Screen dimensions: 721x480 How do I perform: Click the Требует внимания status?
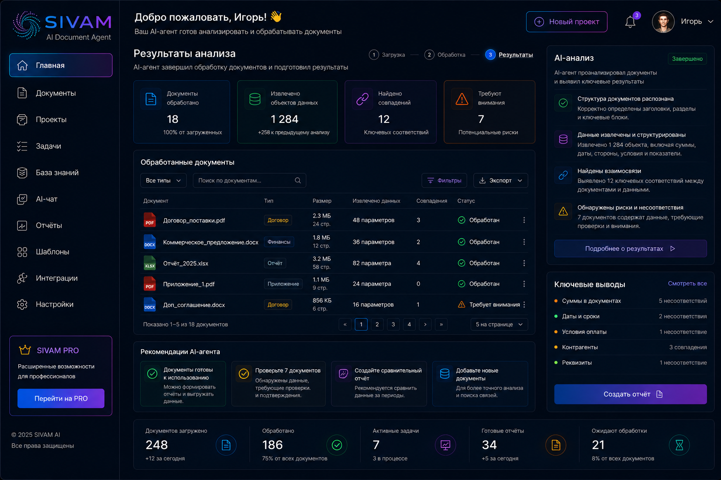point(489,305)
